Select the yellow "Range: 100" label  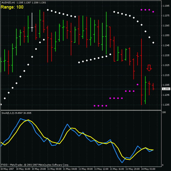(12, 7)
